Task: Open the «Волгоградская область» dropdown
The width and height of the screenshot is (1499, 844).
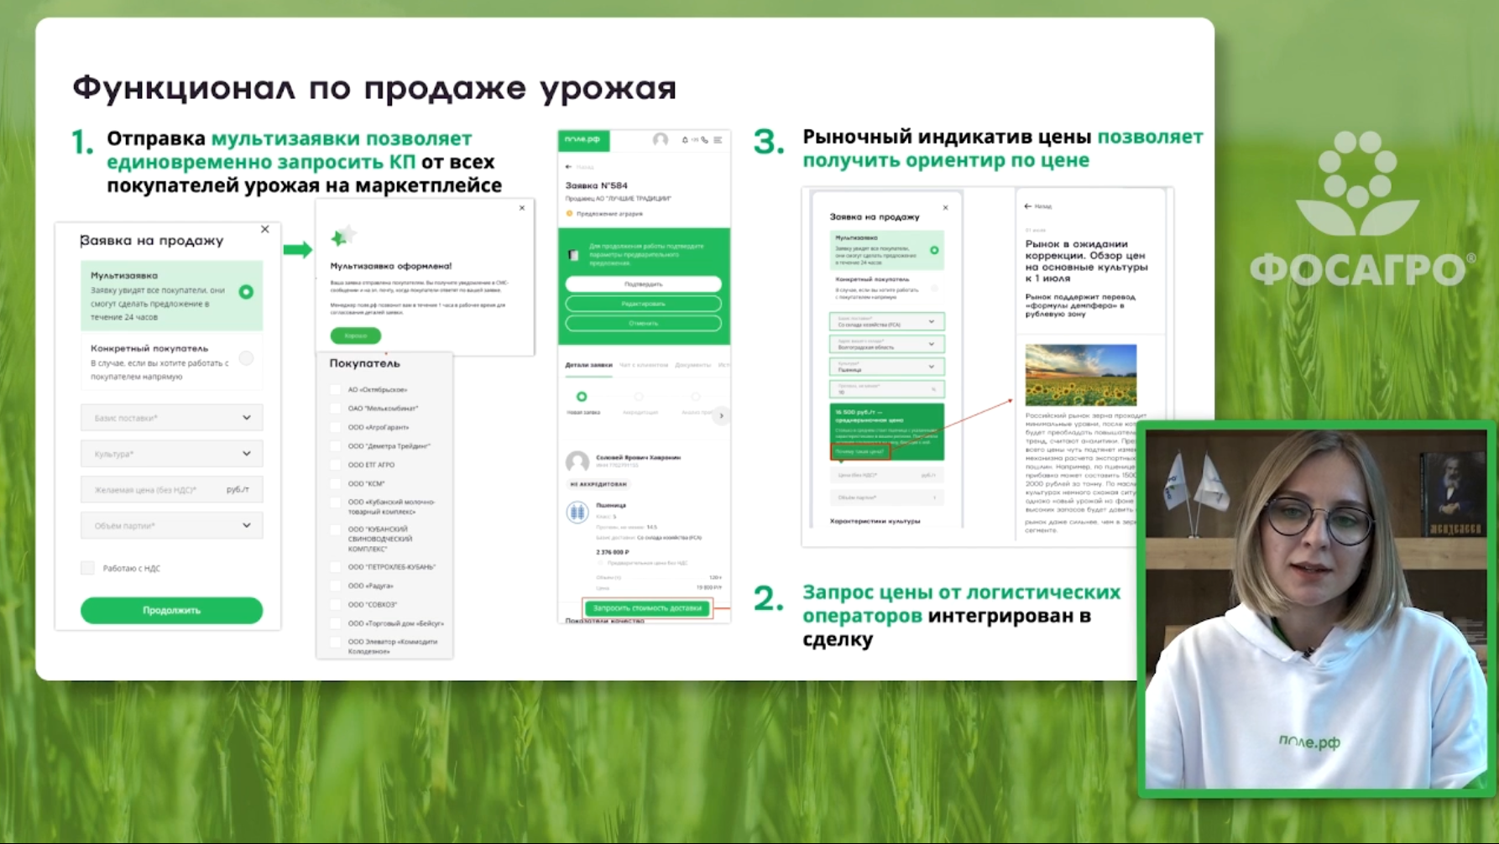Action: [x=886, y=344]
